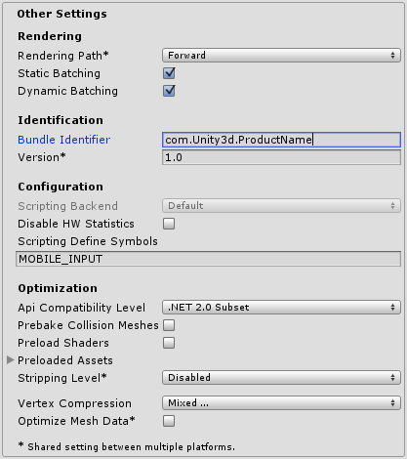Click the Bundle Identifier label
Screen dimensions: 407x459
click(64, 140)
